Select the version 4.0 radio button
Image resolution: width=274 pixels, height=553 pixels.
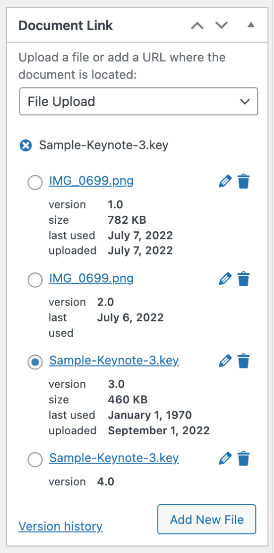coord(34,459)
